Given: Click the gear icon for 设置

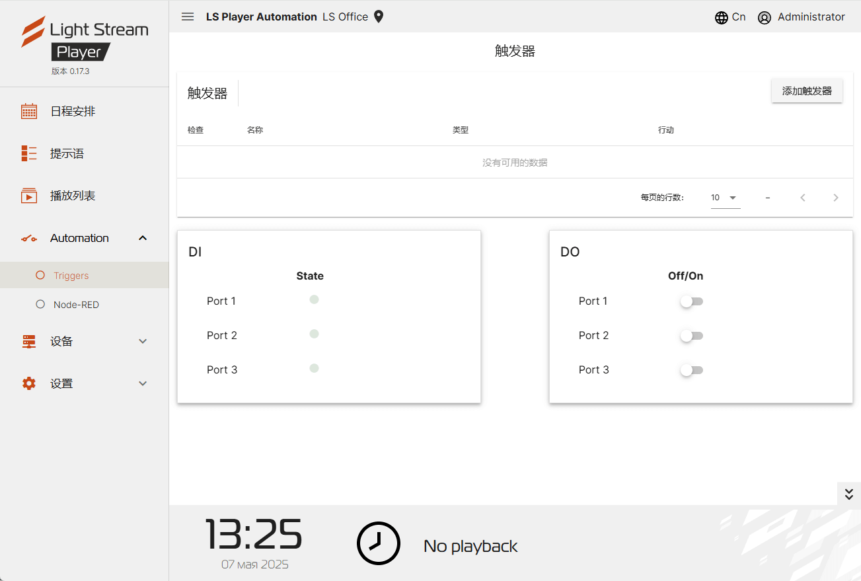Looking at the screenshot, I should [x=29, y=383].
